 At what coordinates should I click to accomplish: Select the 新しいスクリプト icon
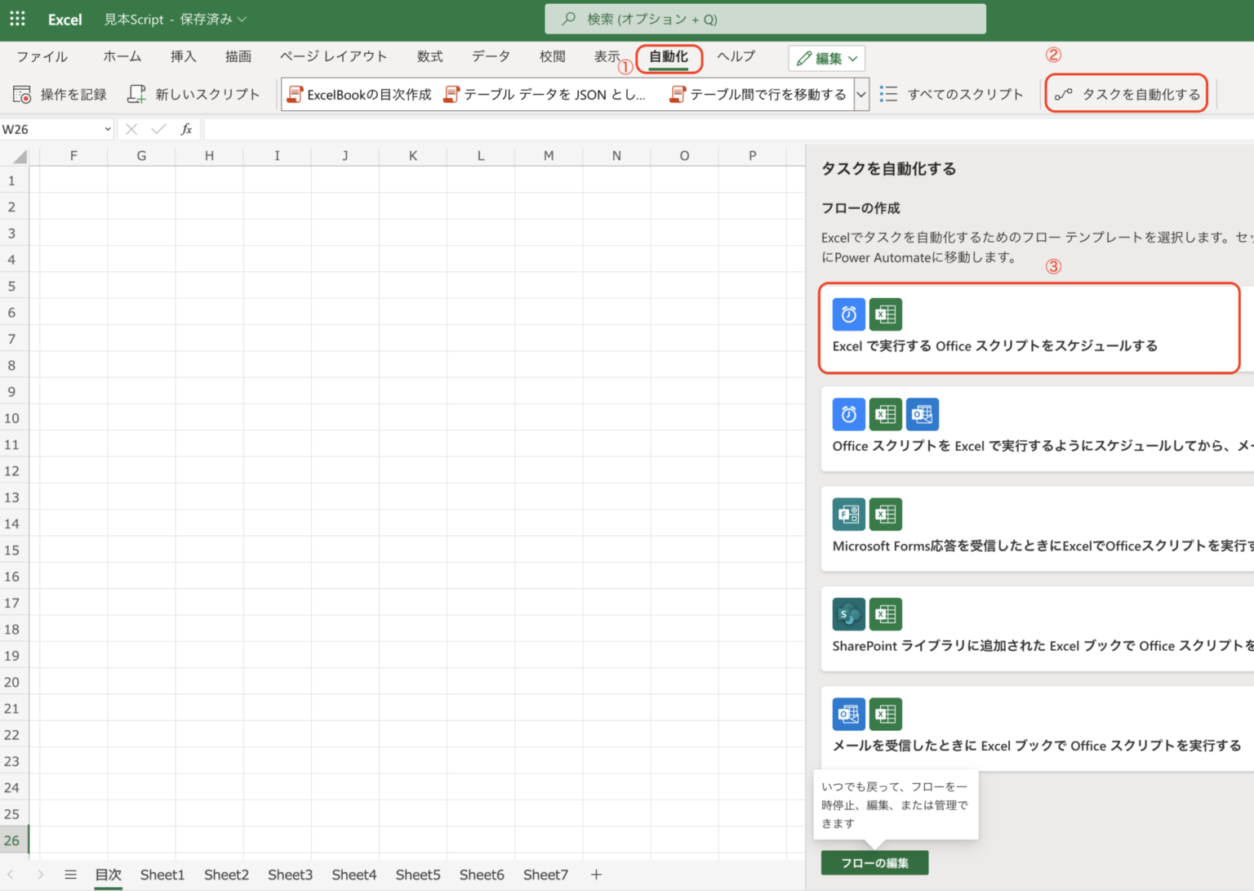[136, 94]
